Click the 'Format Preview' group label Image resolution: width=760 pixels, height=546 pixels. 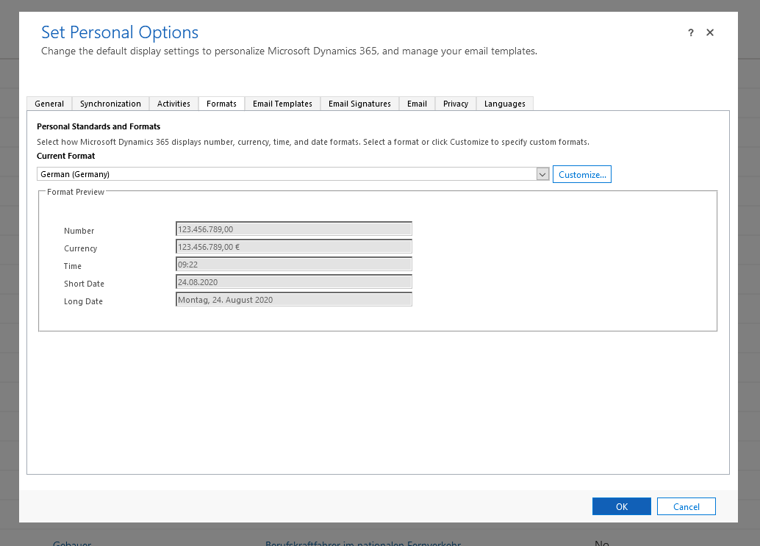tap(76, 192)
